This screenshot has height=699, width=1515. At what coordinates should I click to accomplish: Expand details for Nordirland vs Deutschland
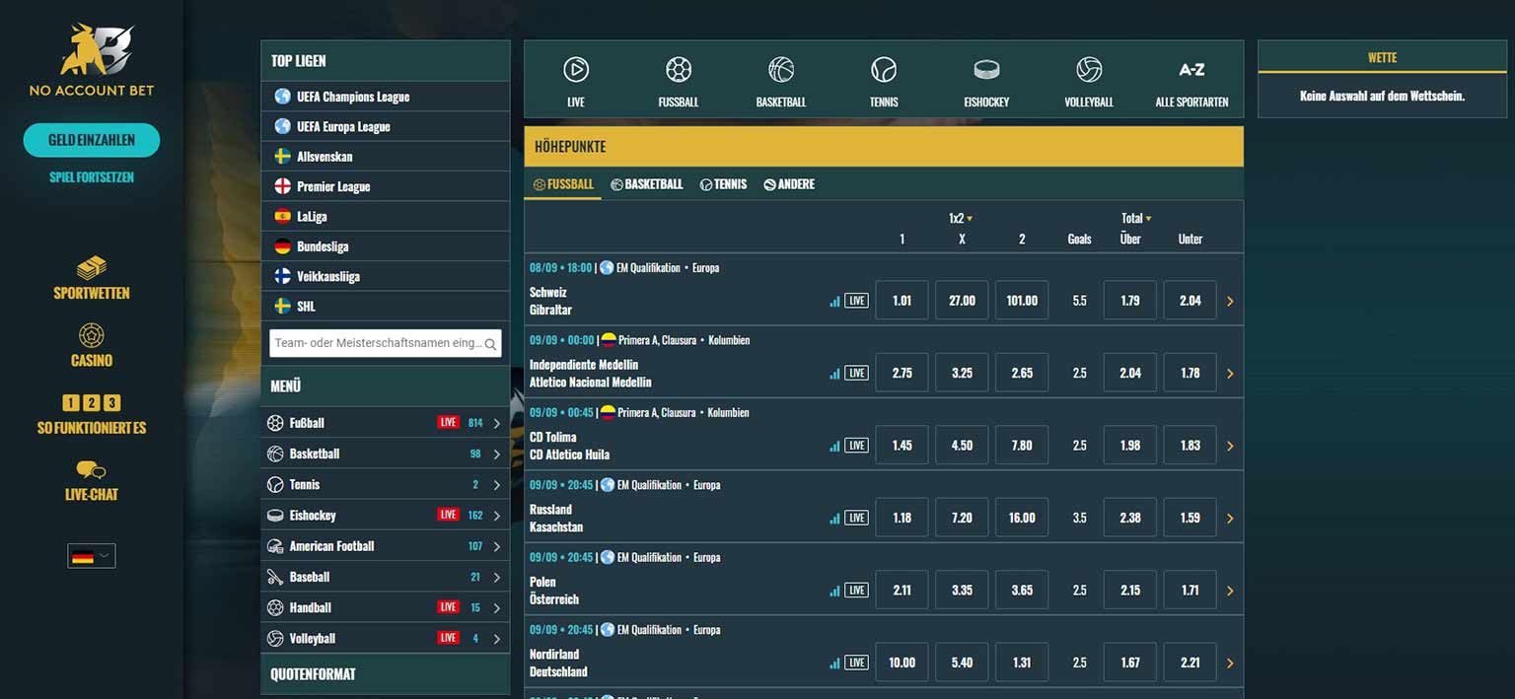pos(1230,663)
